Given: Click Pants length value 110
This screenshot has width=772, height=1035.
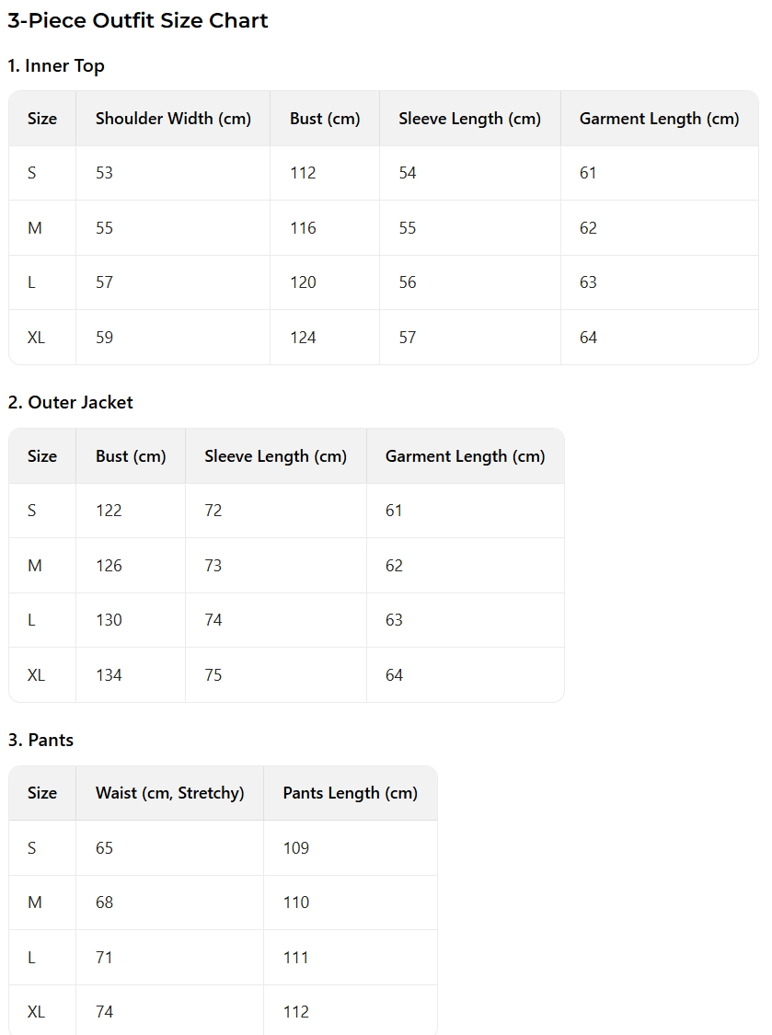Looking at the screenshot, I should 296,903.
